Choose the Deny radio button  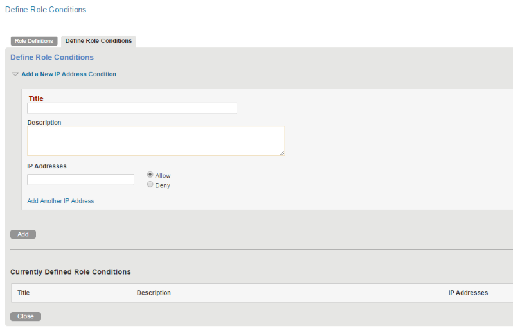pos(150,185)
